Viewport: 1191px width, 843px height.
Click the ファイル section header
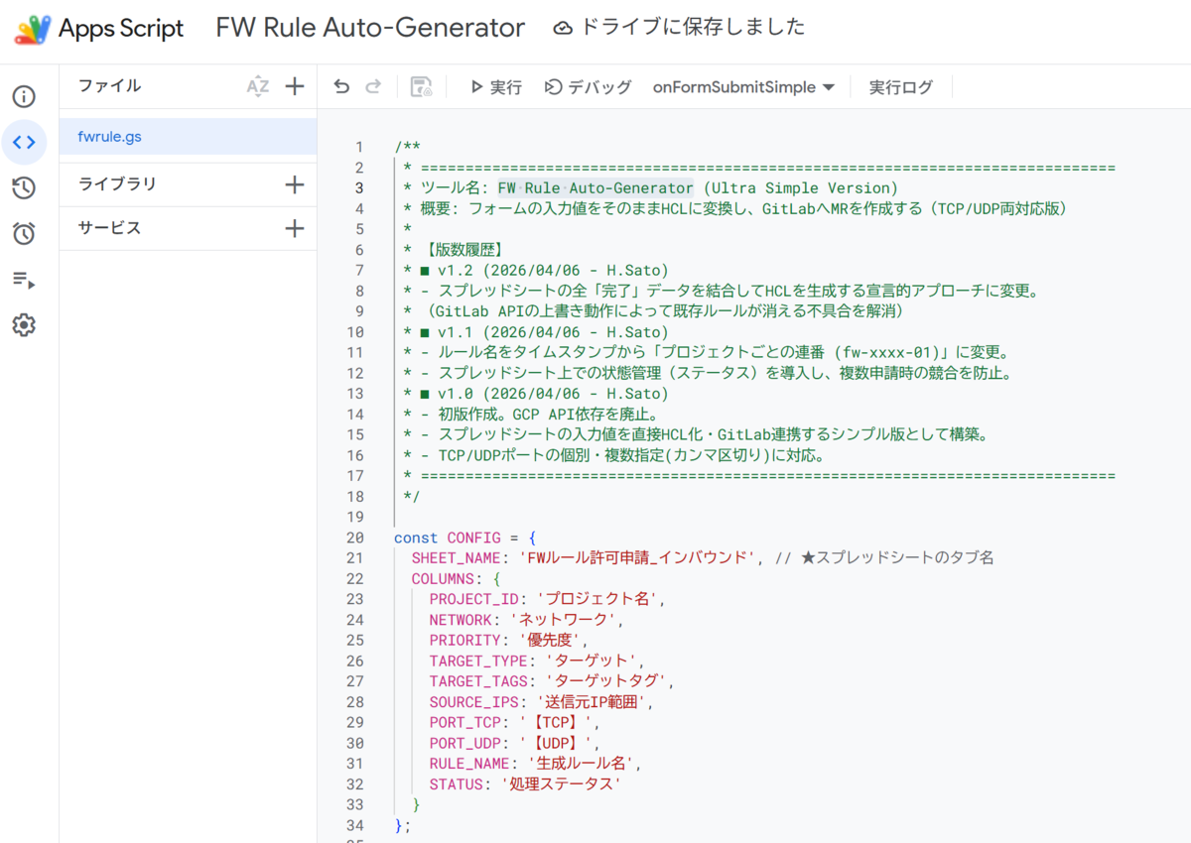109,86
